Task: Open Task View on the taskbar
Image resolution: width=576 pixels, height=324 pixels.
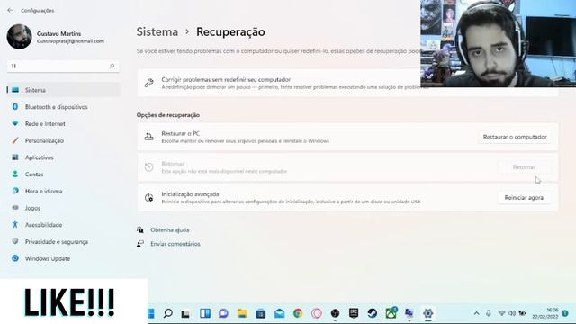Action: point(186,313)
